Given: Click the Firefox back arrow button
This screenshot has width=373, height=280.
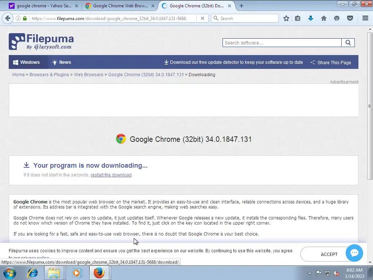Looking at the screenshot, I should pos(8,18).
